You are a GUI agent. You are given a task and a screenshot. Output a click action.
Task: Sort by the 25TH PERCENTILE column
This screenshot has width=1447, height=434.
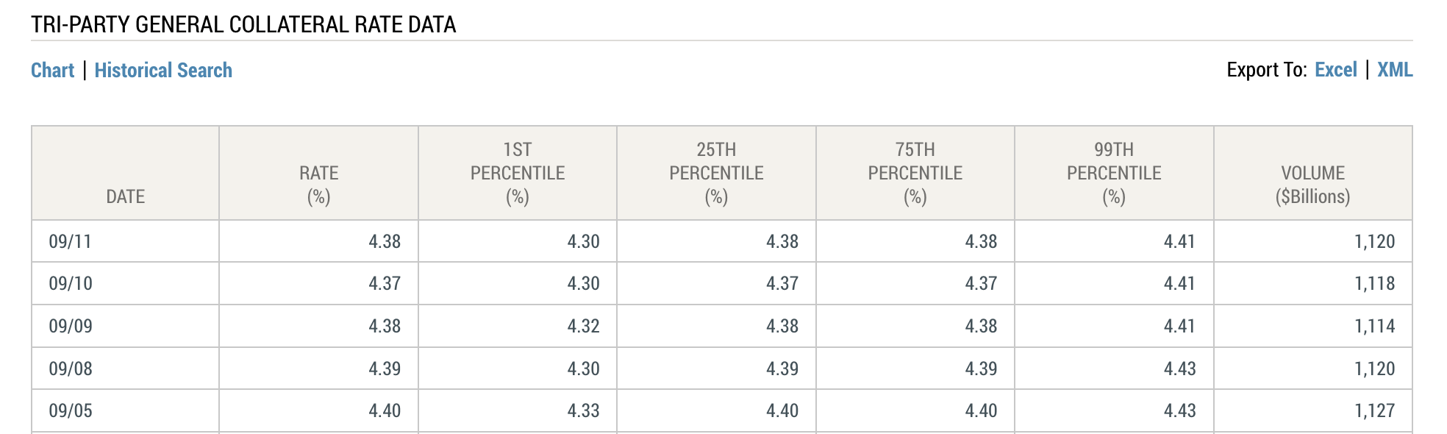point(715,173)
